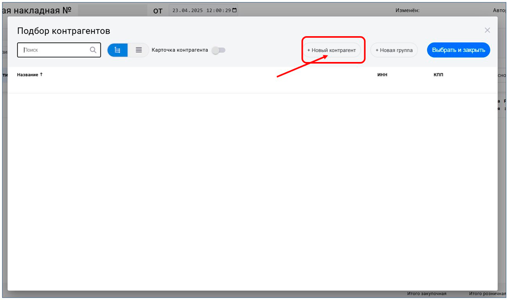
Task: Focus the Поиск search input
Action: tap(55, 50)
